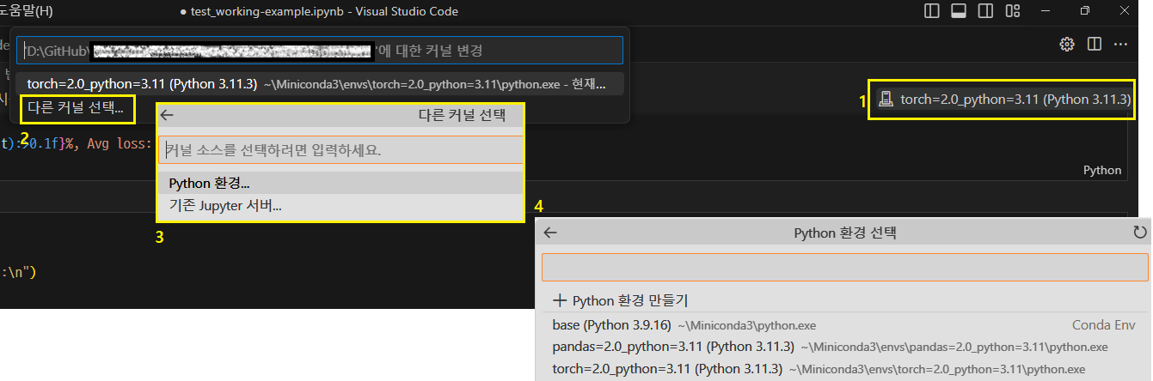This screenshot has height=381, width=1153.
Task: Choose Python 환경... kernel source
Action: [x=340, y=184]
